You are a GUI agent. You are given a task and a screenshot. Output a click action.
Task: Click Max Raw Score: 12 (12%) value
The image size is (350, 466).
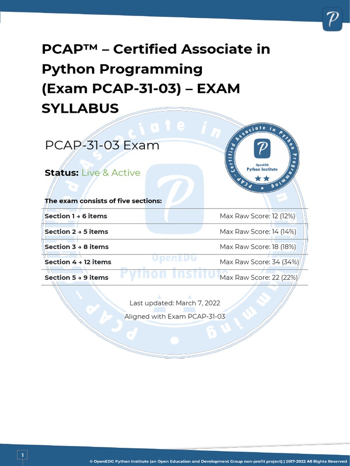[x=257, y=216]
